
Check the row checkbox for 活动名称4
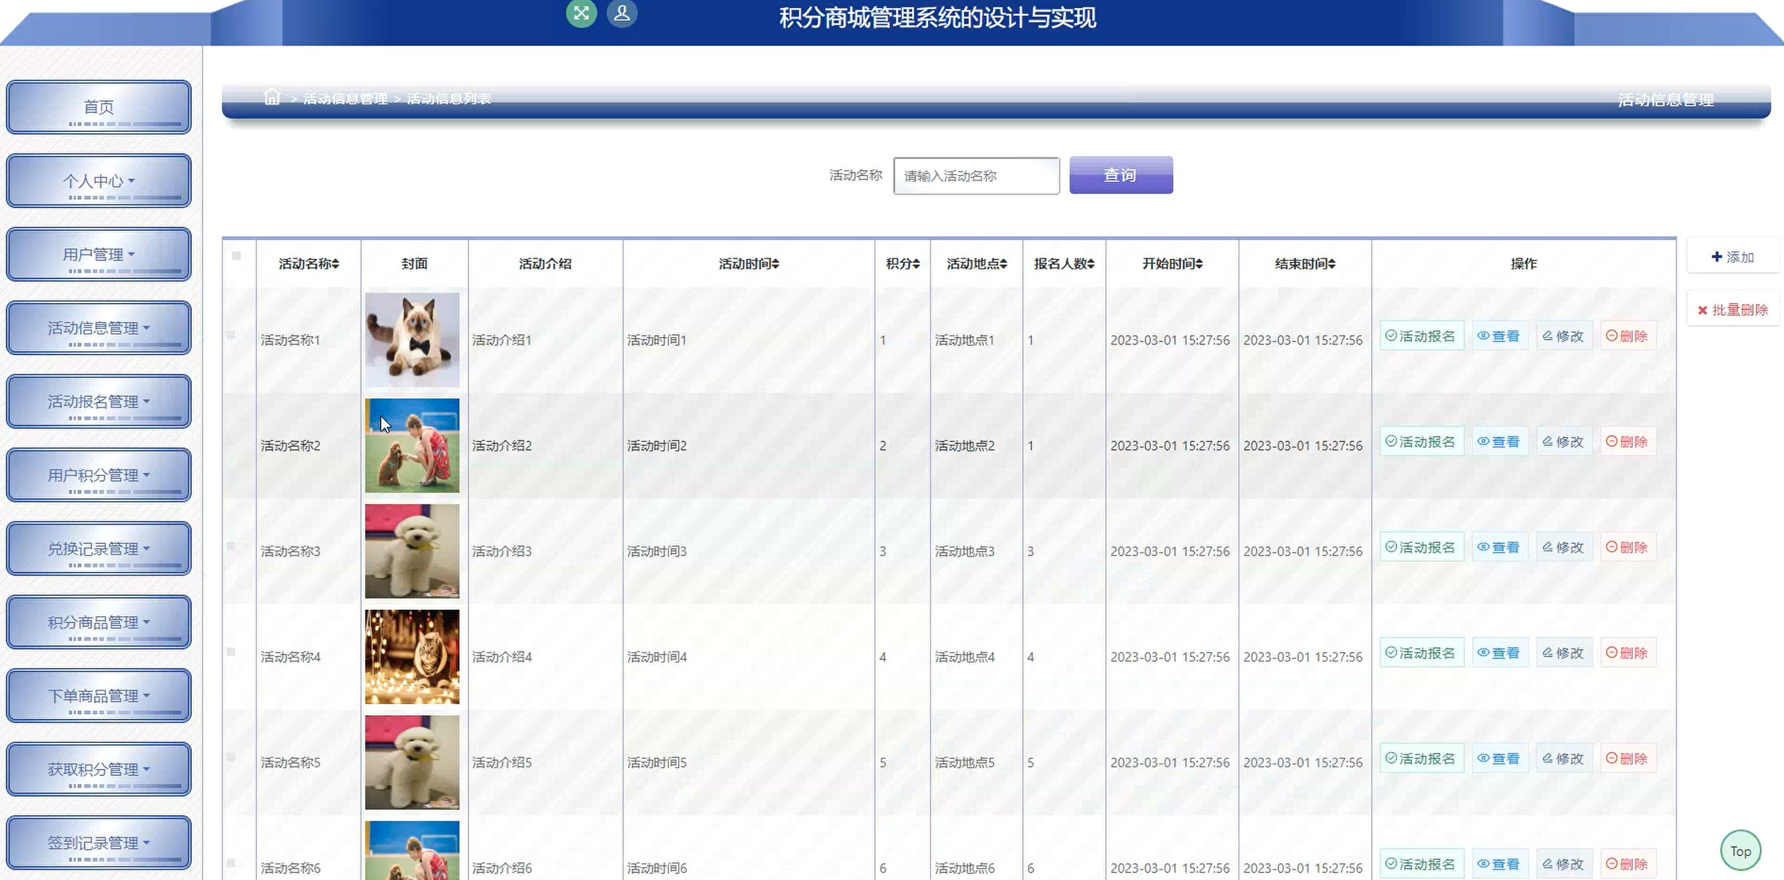(x=231, y=651)
